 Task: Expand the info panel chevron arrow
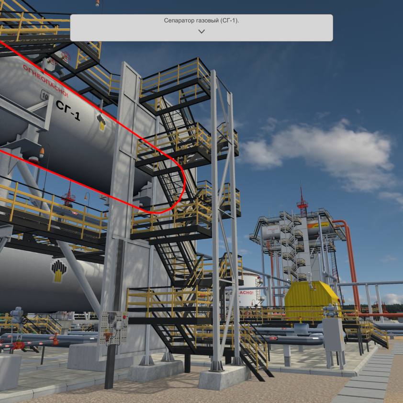tap(201, 32)
